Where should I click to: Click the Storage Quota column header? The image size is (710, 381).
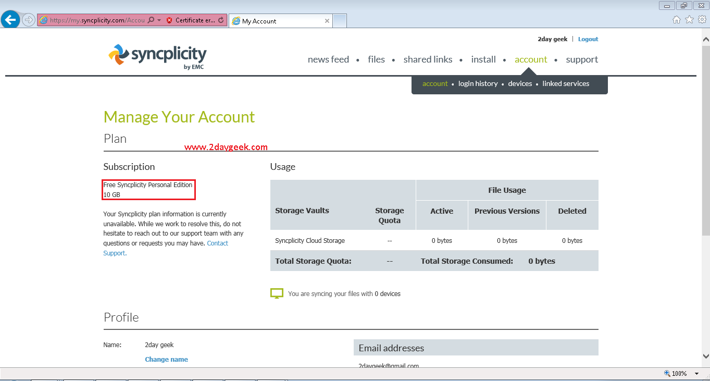click(x=390, y=215)
